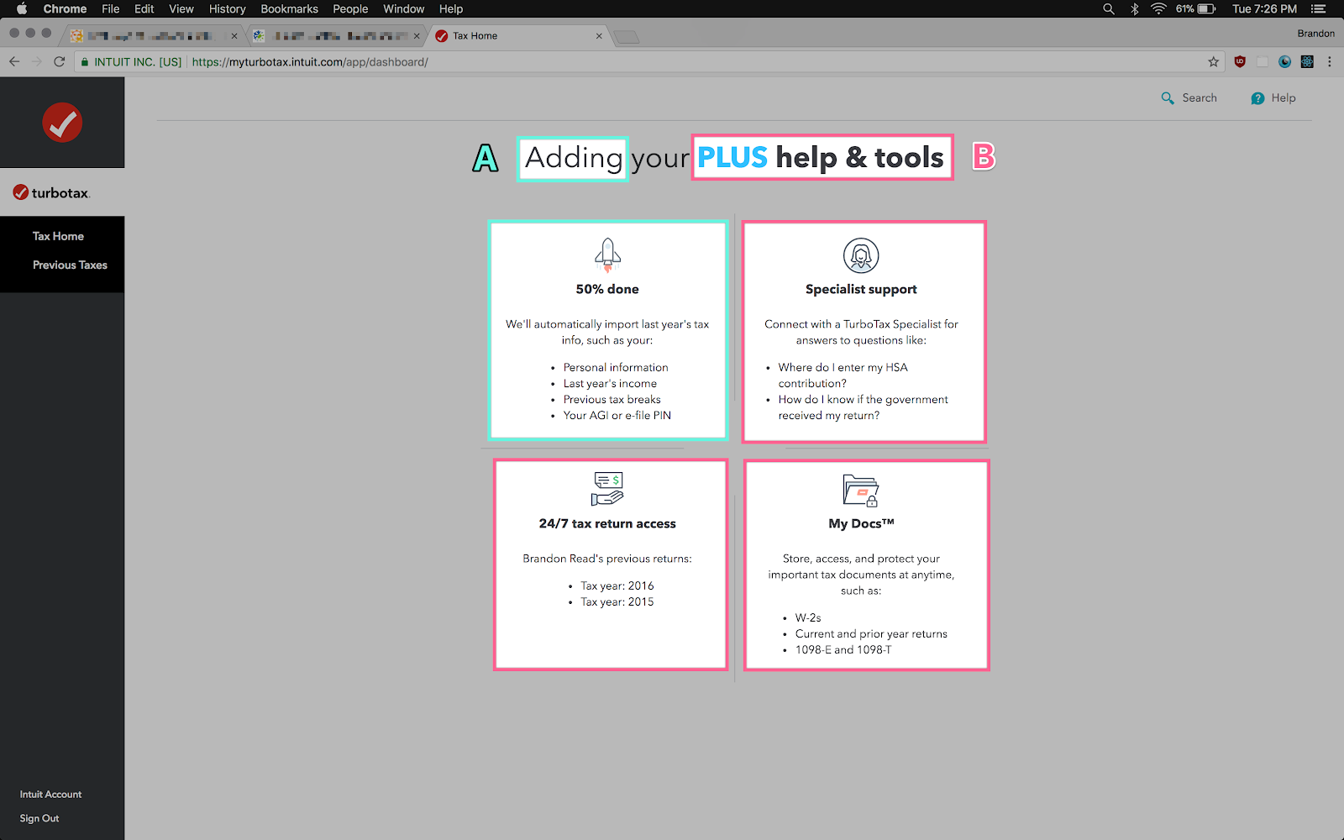Click the rocket icon above 50% done
1344x840 pixels.
tap(607, 255)
